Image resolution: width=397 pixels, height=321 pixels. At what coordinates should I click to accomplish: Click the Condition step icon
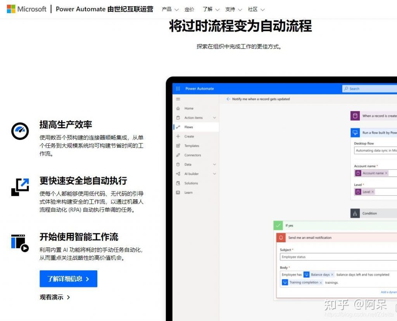point(355,213)
